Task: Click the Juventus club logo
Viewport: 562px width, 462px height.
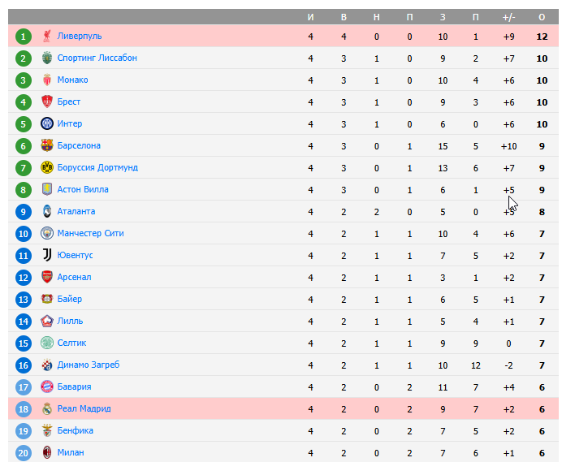Action: 47,255
